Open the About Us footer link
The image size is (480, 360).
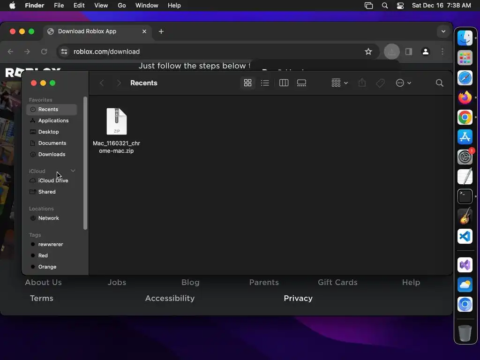pyautogui.click(x=43, y=282)
